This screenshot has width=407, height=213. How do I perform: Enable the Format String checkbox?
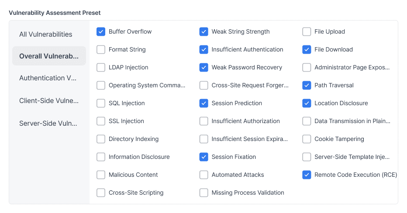point(101,50)
